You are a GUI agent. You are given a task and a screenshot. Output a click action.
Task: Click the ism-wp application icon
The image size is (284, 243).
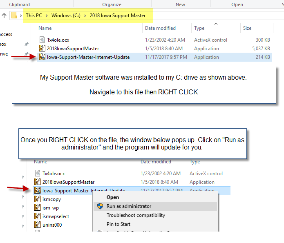click(38, 208)
